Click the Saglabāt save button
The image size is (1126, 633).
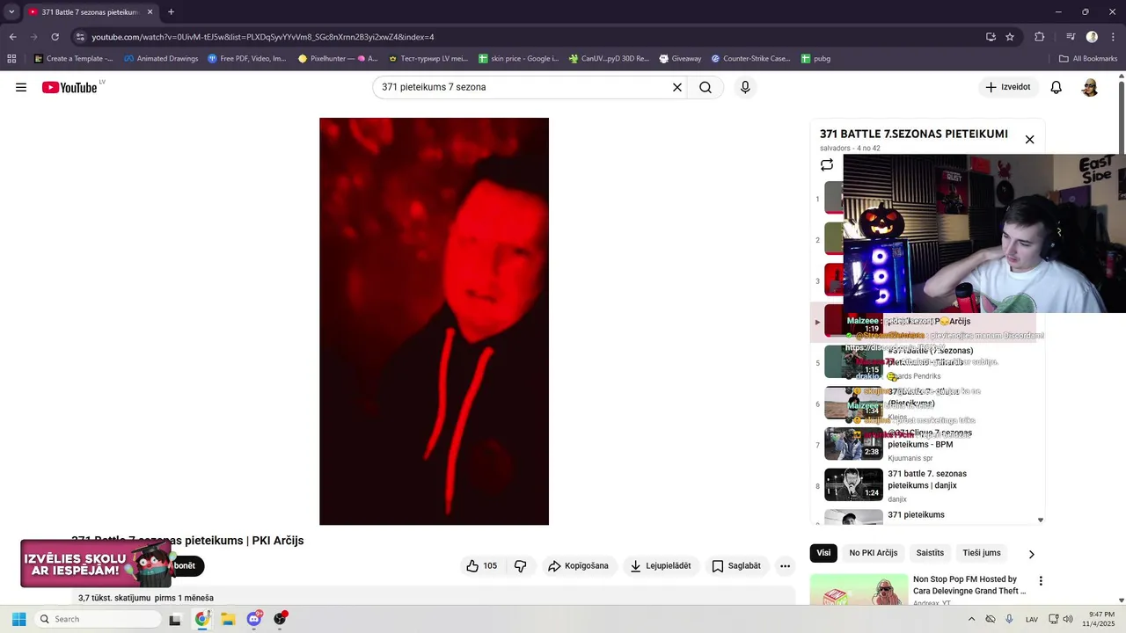click(737, 565)
